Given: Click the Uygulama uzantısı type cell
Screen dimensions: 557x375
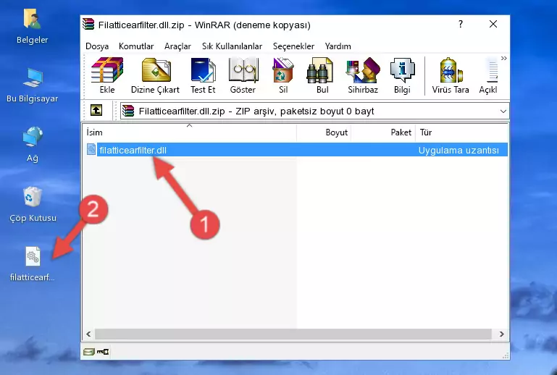Looking at the screenshot, I should 458,150.
